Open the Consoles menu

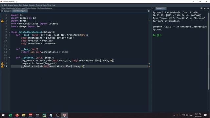pyautogui.click(x=32, y=5)
